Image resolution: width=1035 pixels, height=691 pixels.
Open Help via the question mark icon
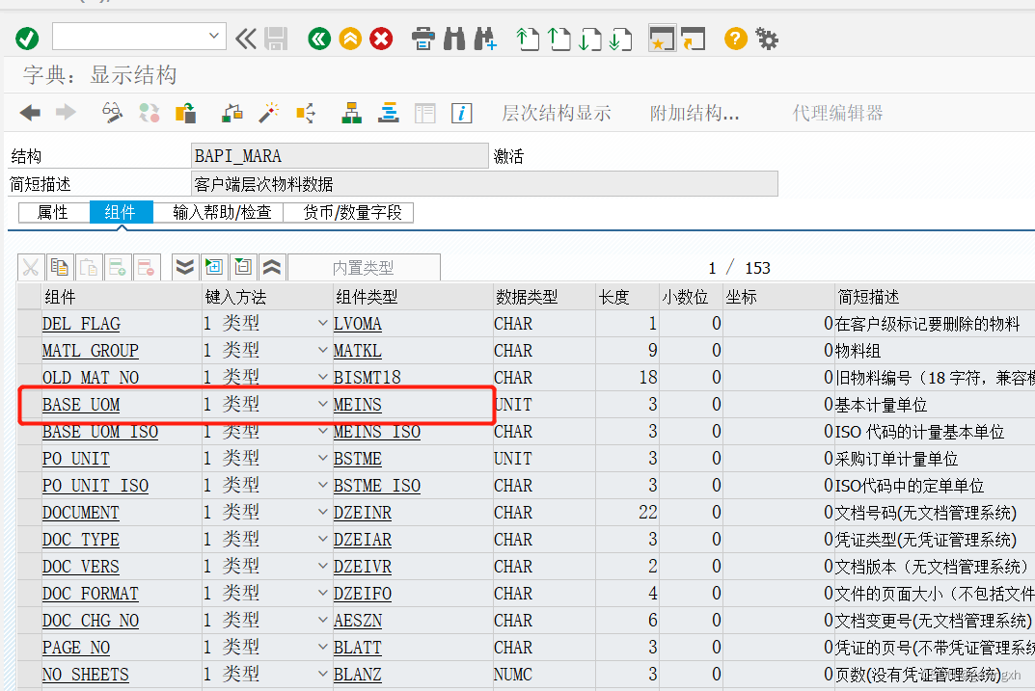tap(736, 39)
